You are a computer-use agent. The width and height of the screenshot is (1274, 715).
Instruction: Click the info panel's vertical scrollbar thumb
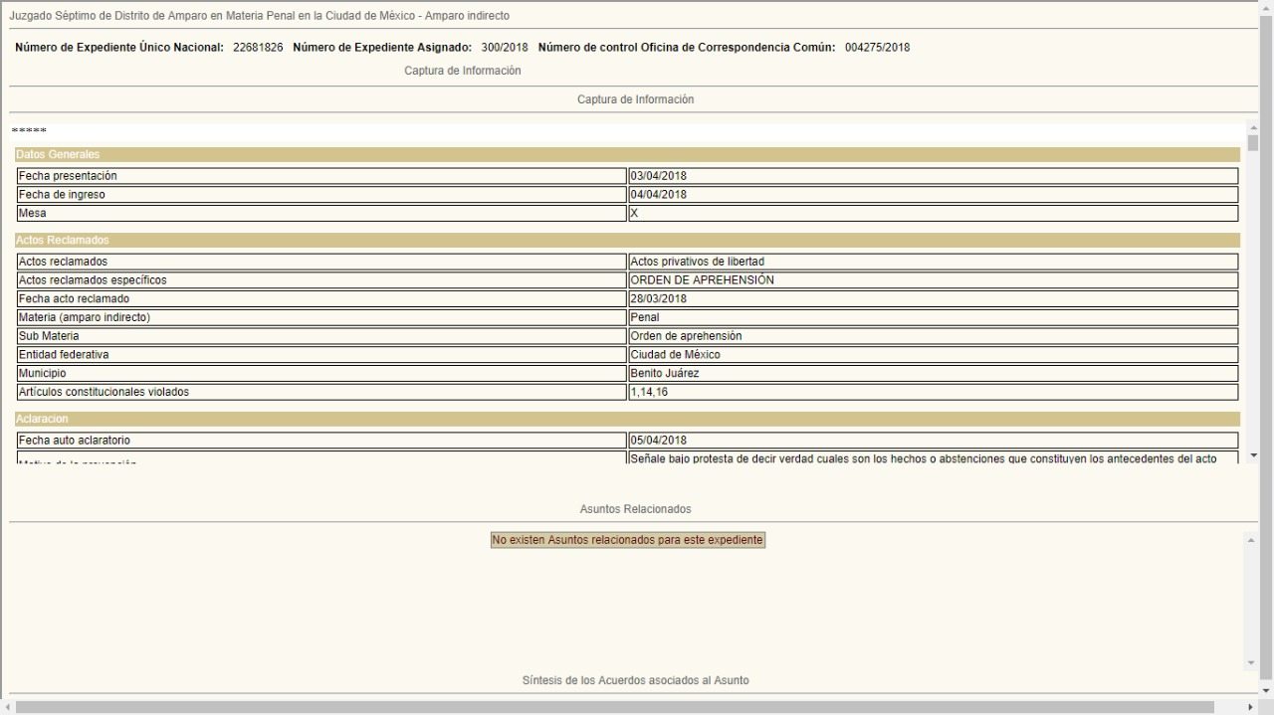(x=1252, y=142)
